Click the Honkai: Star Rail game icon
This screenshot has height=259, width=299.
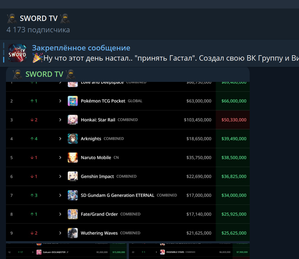click(73, 120)
